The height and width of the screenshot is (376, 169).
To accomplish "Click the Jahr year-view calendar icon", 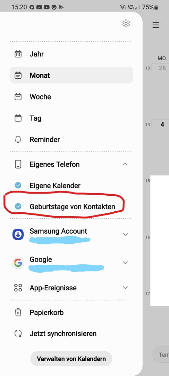I will pos(18,54).
